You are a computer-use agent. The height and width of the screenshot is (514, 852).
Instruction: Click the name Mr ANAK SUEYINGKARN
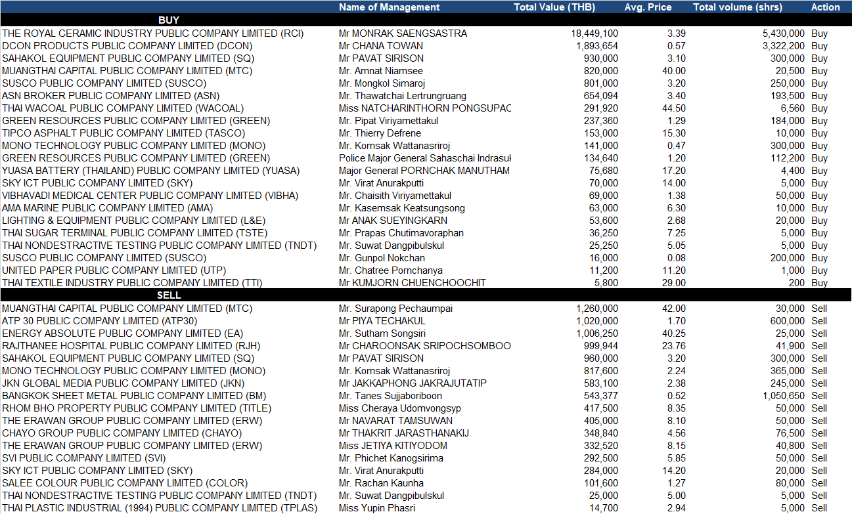(393, 220)
